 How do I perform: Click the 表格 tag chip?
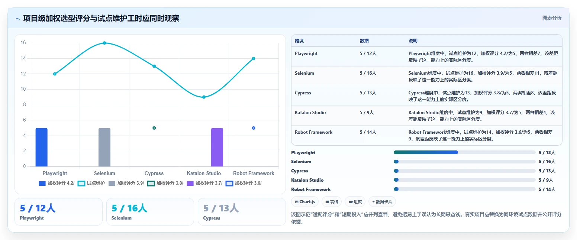(x=332, y=202)
